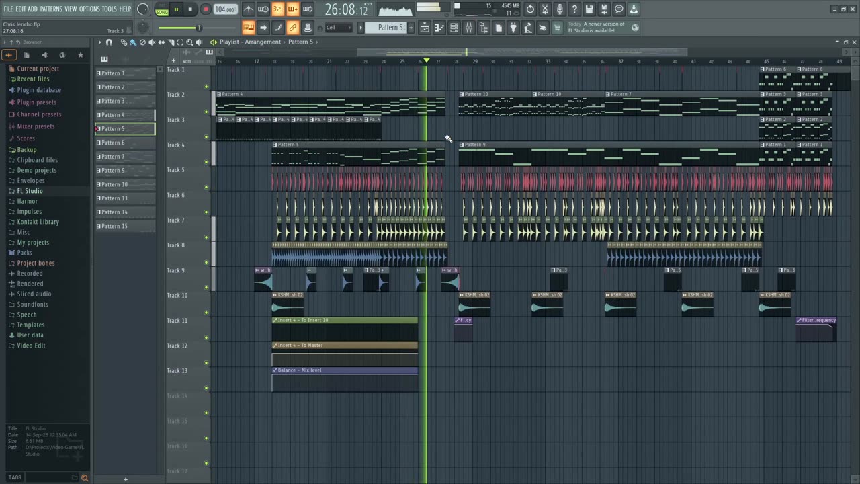Click the undo history icon
860x484 pixels.
point(530,9)
